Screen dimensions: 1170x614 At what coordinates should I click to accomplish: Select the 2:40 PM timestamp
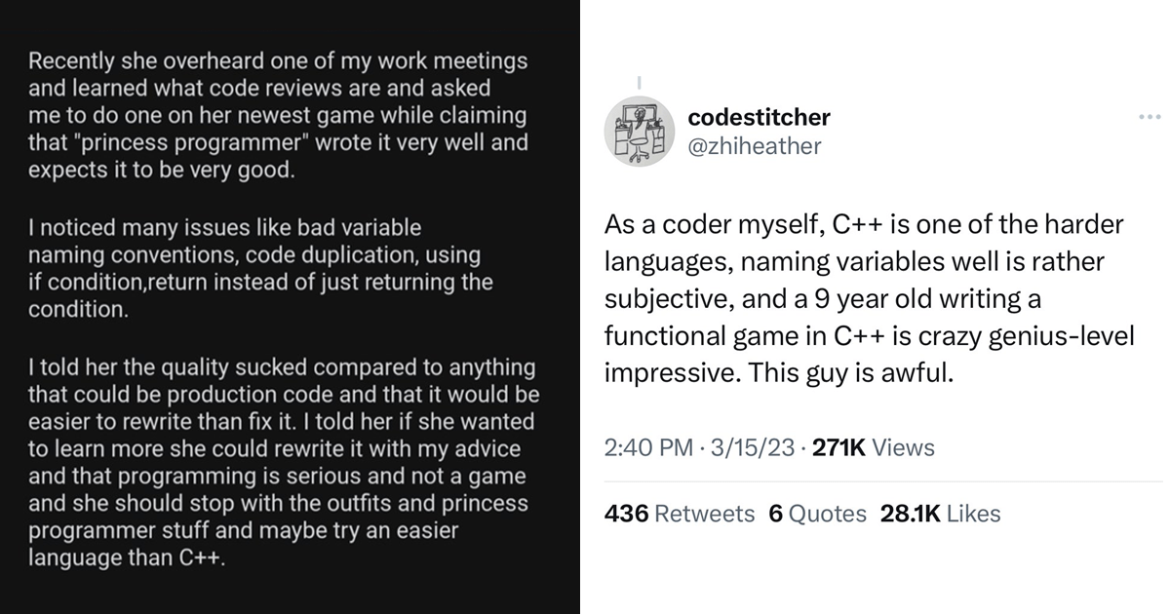pyautogui.click(x=642, y=447)
